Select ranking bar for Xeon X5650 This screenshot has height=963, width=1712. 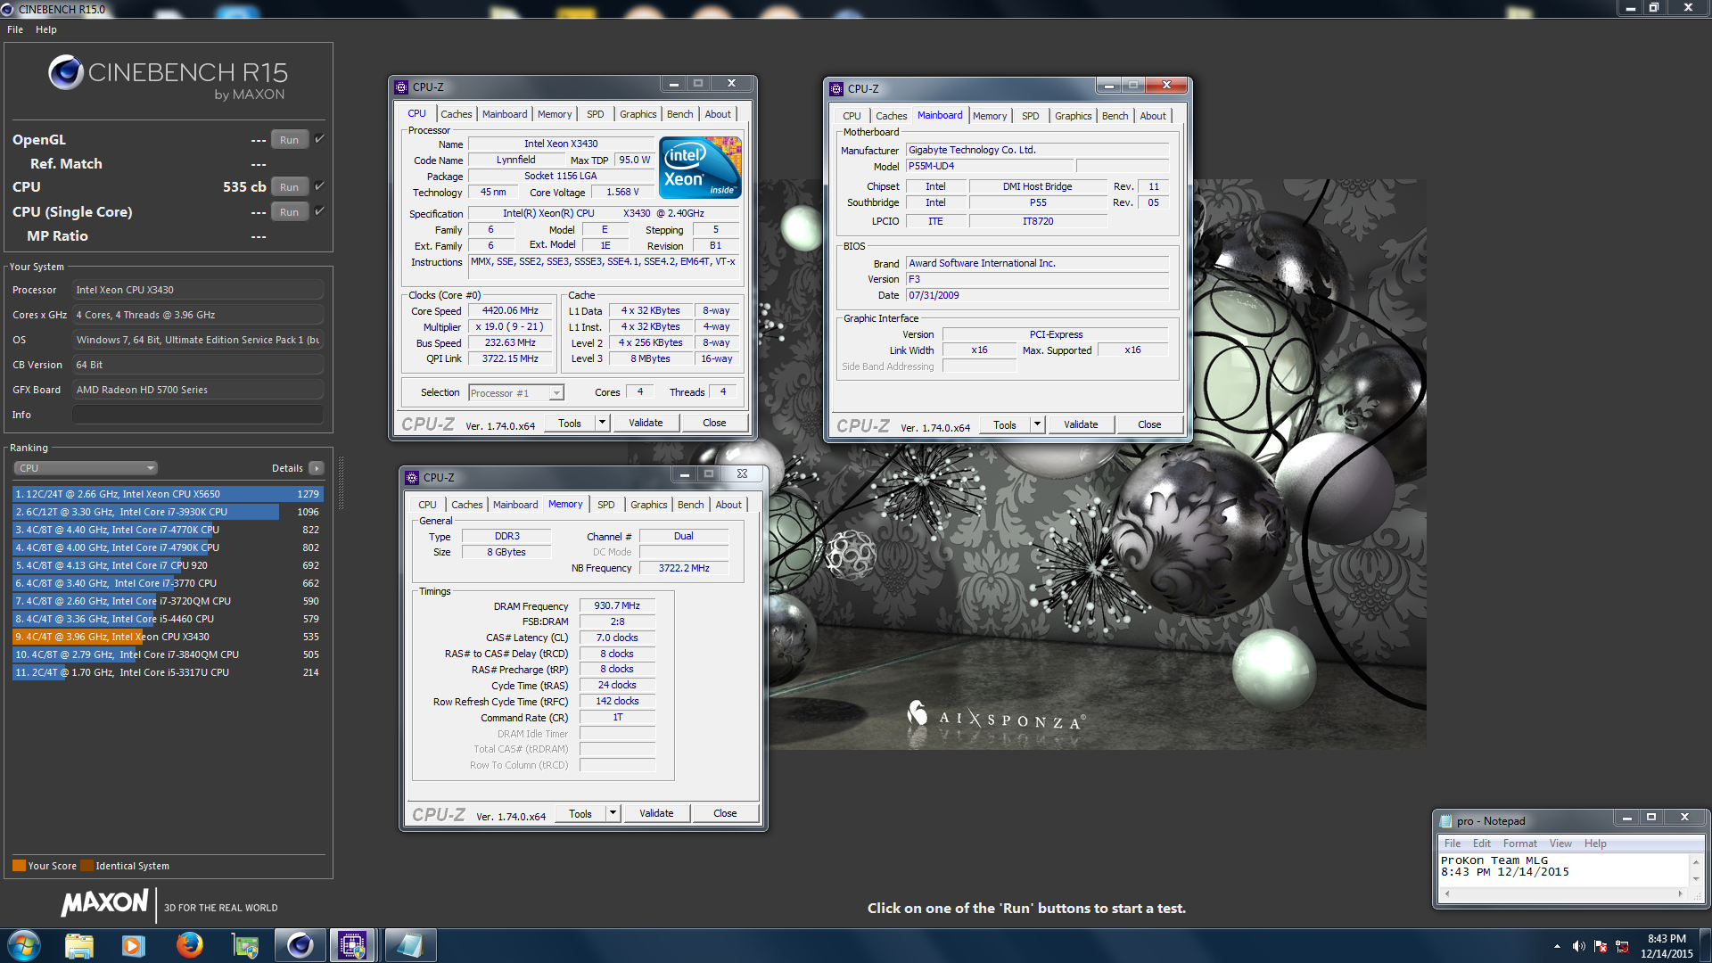tap(168, 494)
